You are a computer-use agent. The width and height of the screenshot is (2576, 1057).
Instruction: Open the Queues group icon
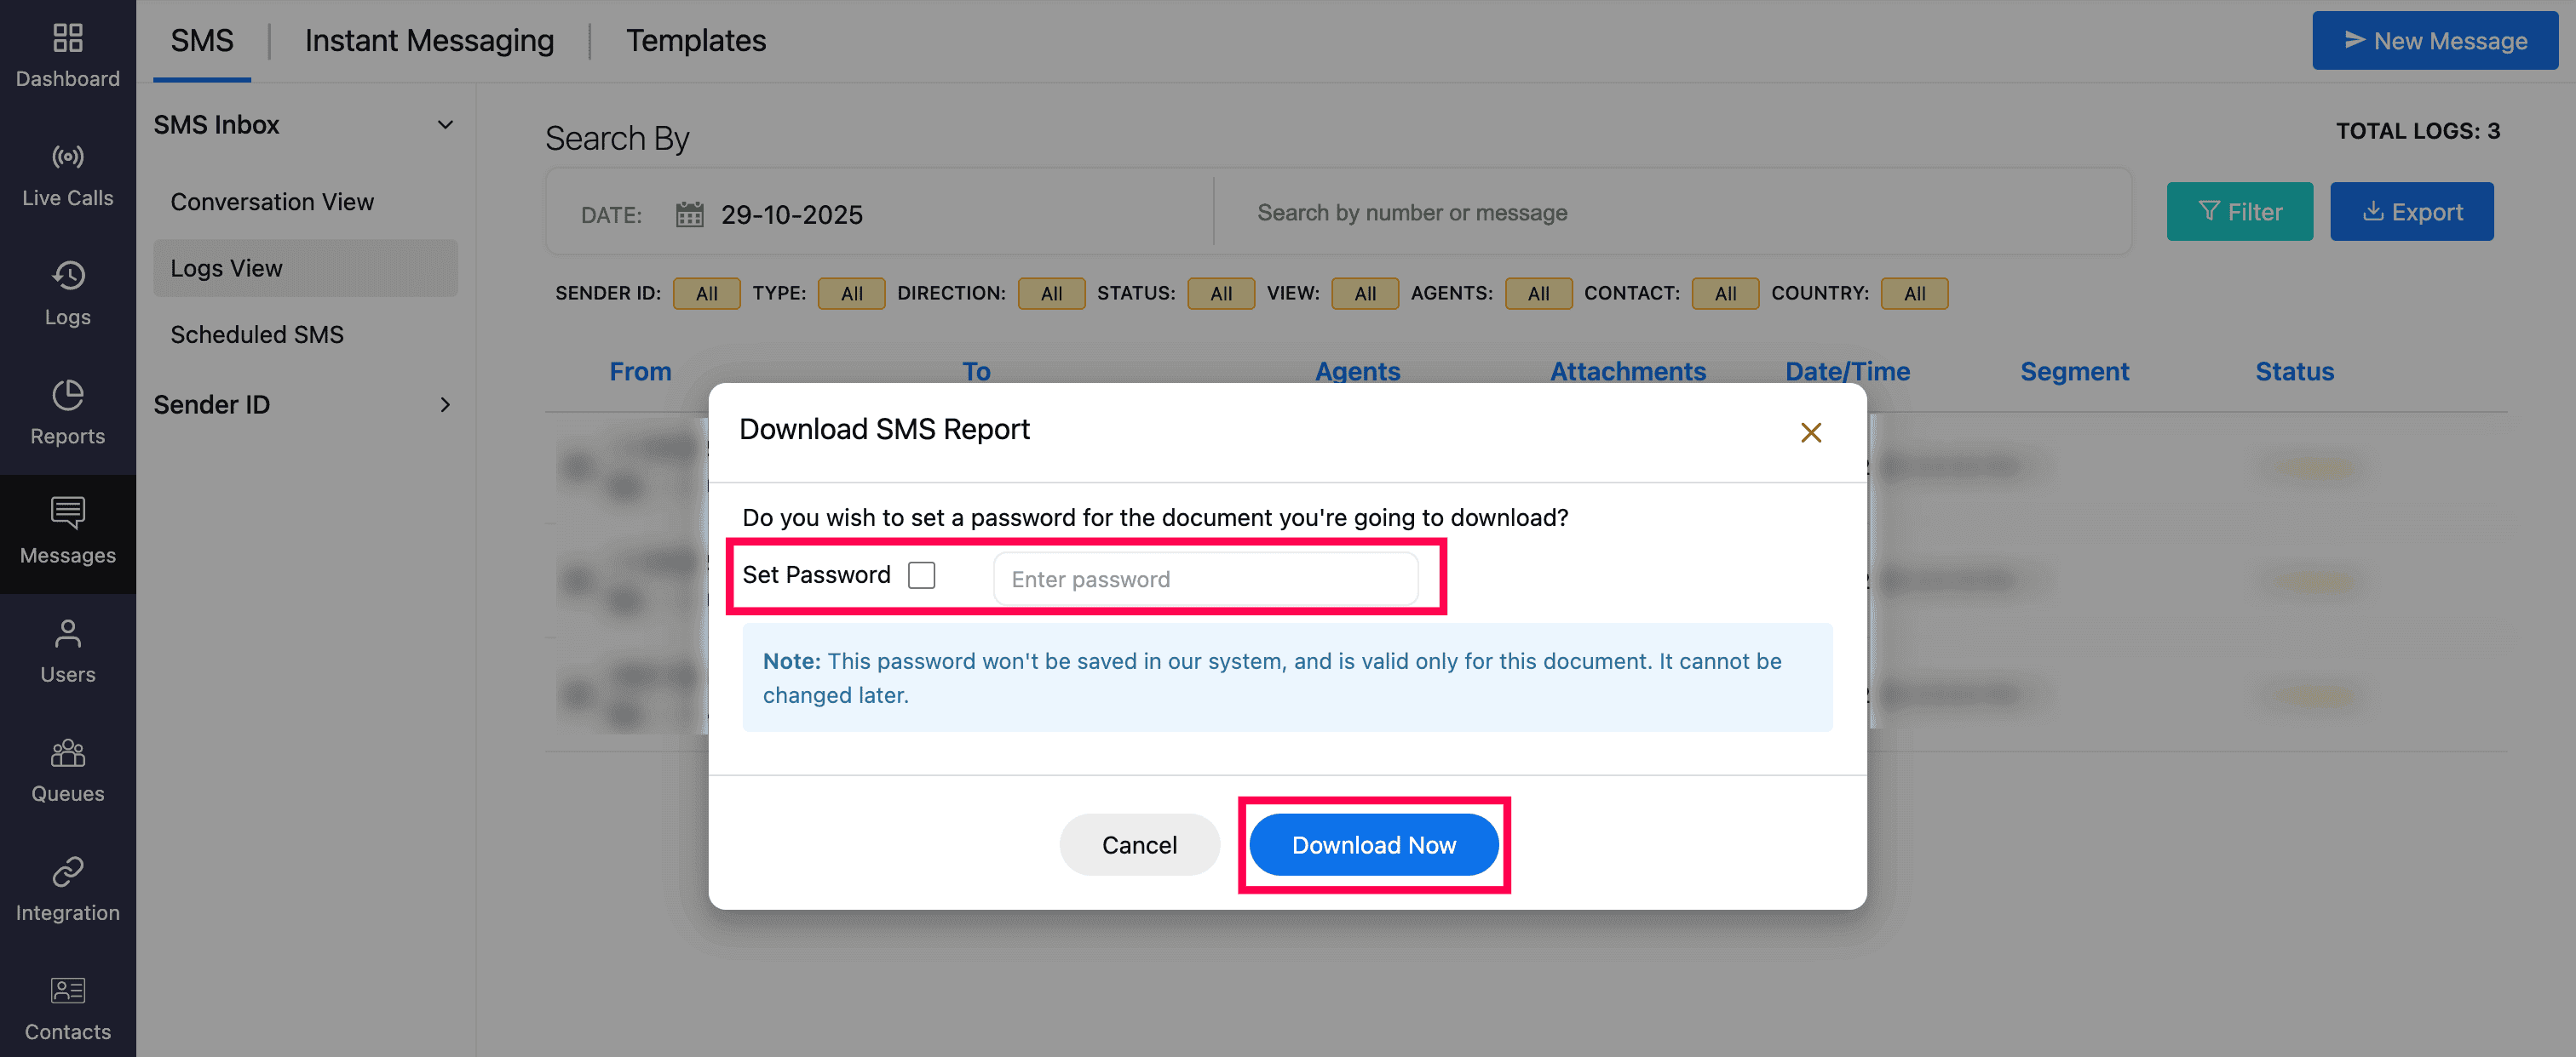67,752
